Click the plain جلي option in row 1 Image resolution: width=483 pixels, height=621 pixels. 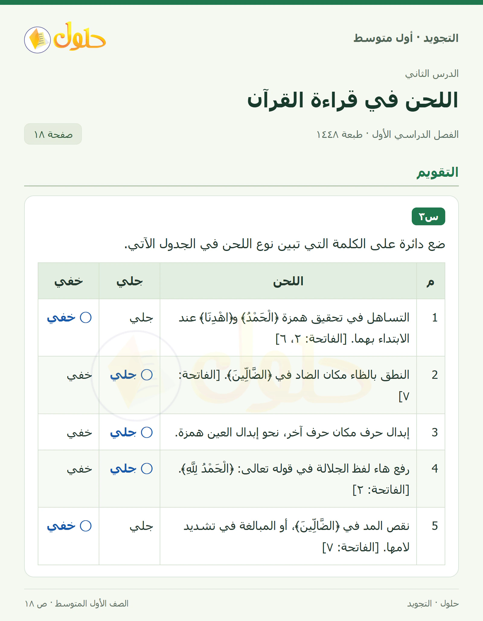pos(141,318)
